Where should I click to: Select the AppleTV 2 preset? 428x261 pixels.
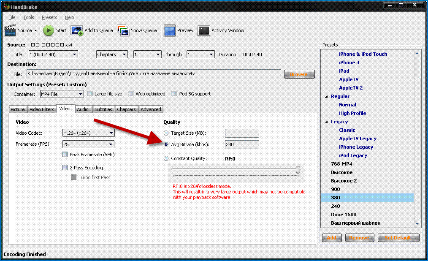351,88
